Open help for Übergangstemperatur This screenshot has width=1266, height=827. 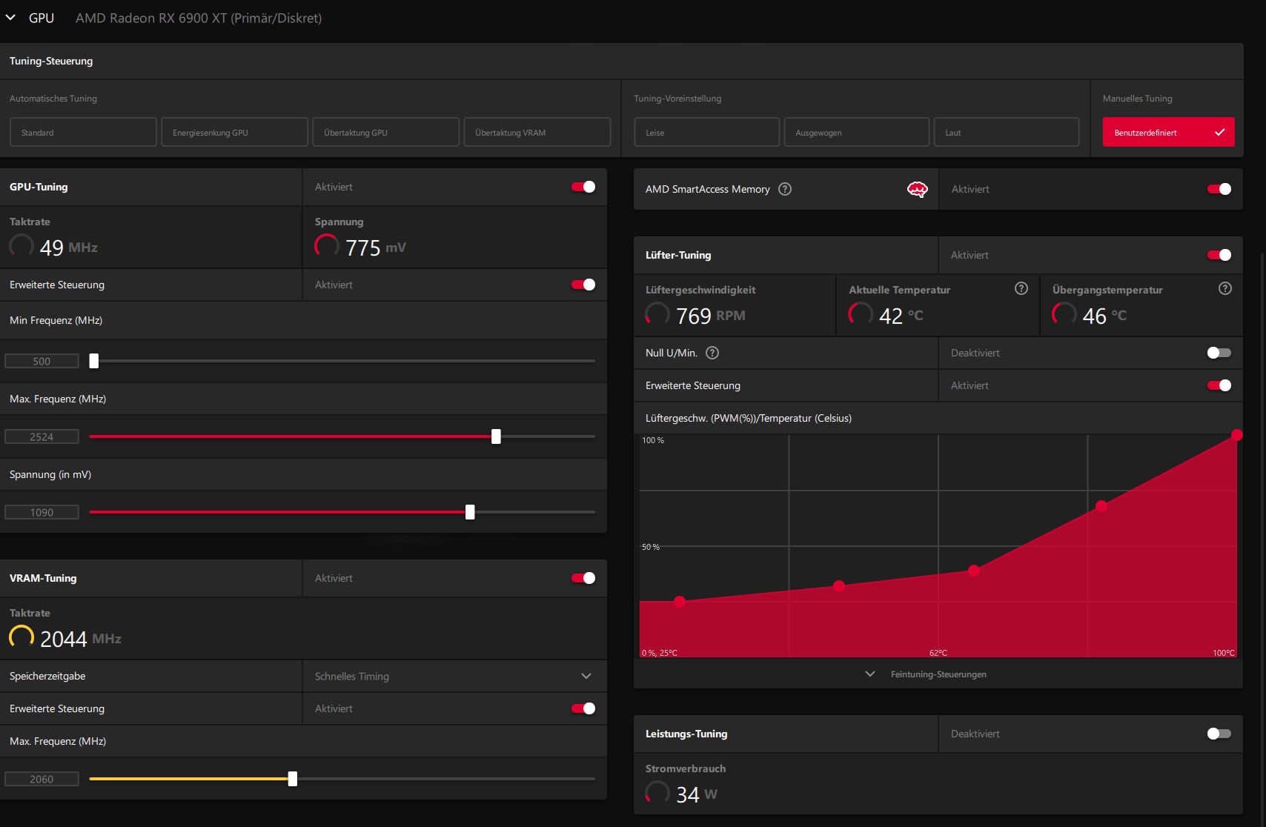click(1225, 288)
